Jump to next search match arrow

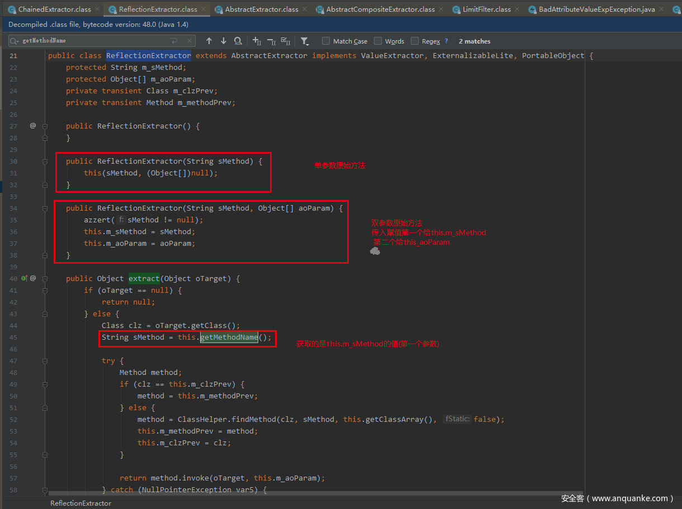point(224,41)
